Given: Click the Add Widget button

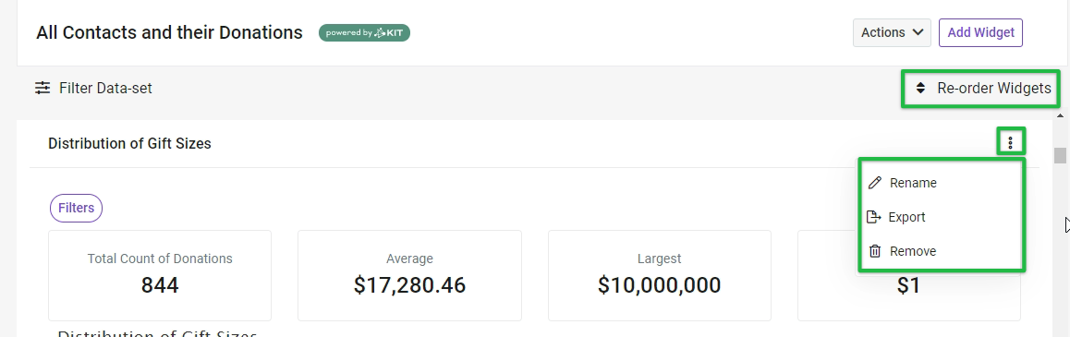Looking at the screenshot, I should click(980, 32).
